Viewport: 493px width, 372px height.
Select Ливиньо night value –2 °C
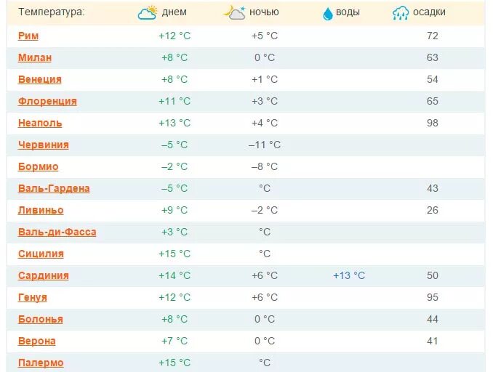click(x=265, y=210)
